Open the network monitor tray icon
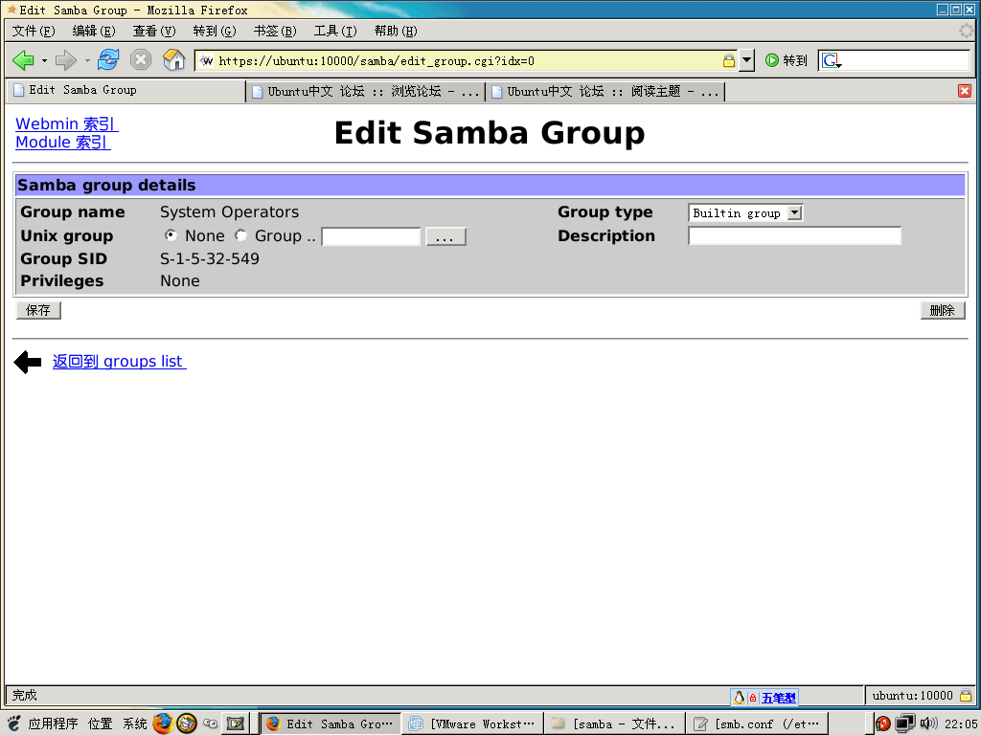The image size is (981, 735). pos(904,724)
